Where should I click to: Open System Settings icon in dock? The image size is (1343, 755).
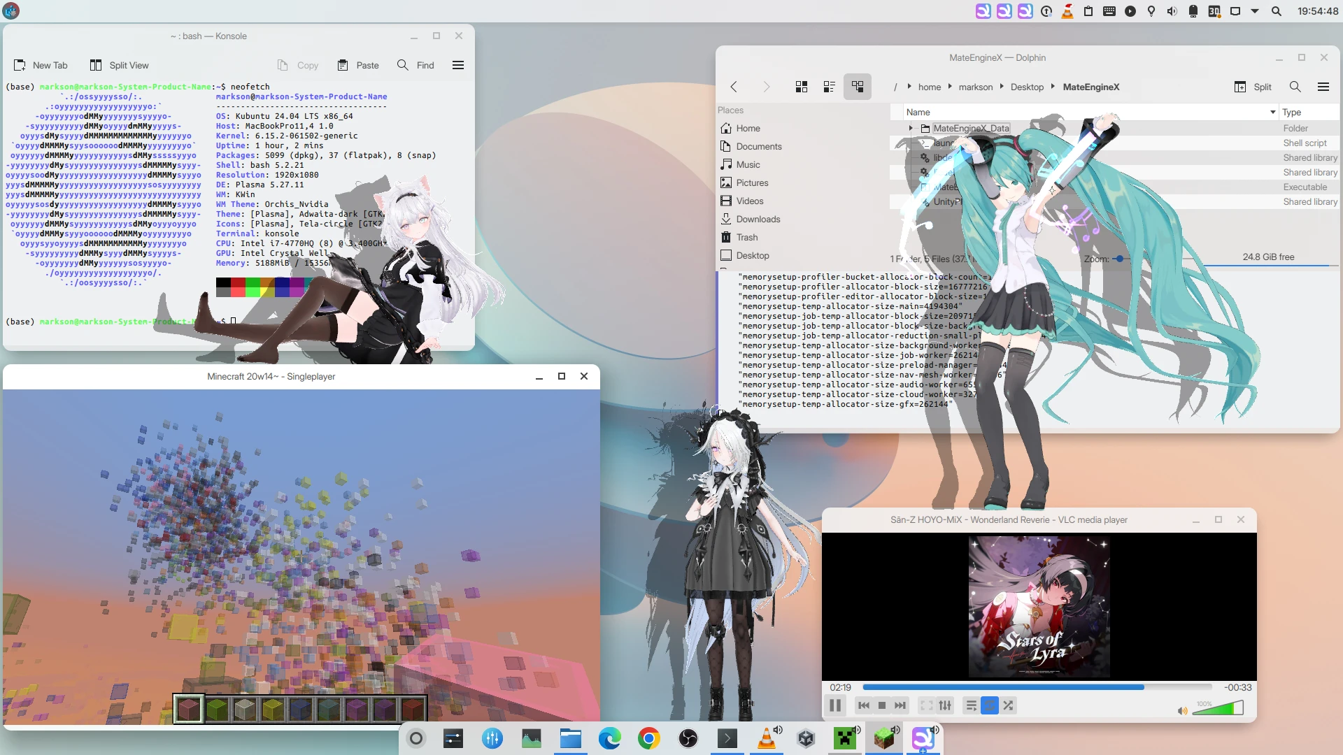[x=453, y=738]
